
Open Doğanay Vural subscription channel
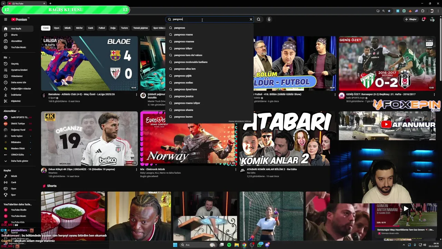pyautogui.click(x=17, y=130)
